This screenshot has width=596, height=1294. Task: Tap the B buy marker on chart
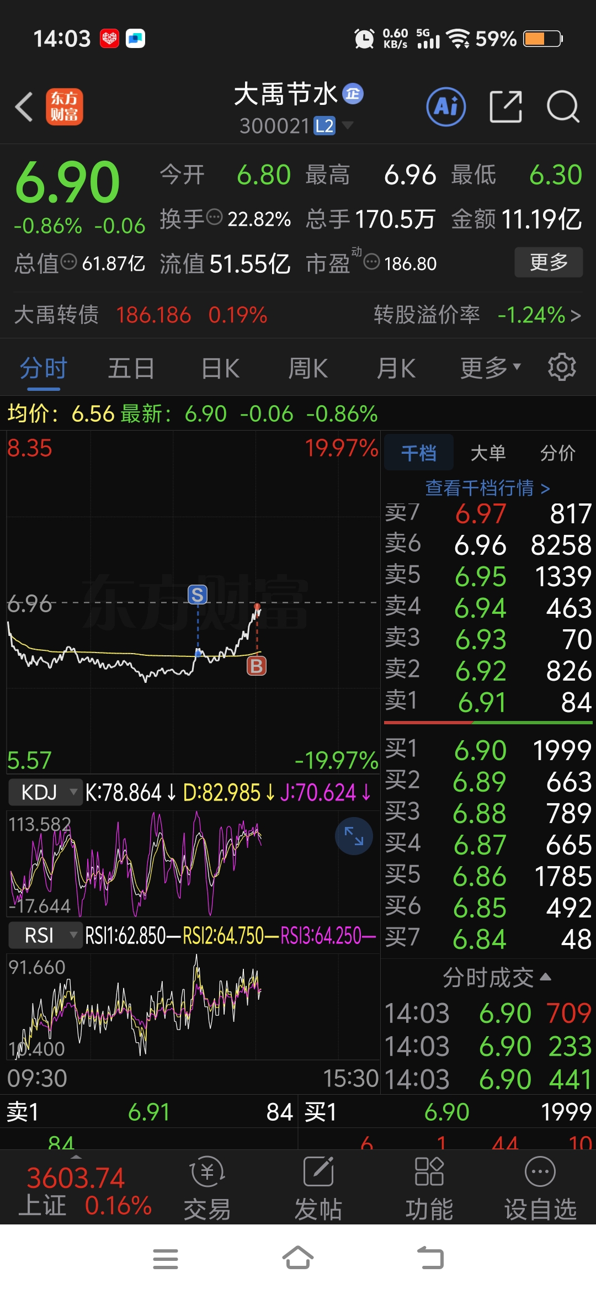(257, 666)
